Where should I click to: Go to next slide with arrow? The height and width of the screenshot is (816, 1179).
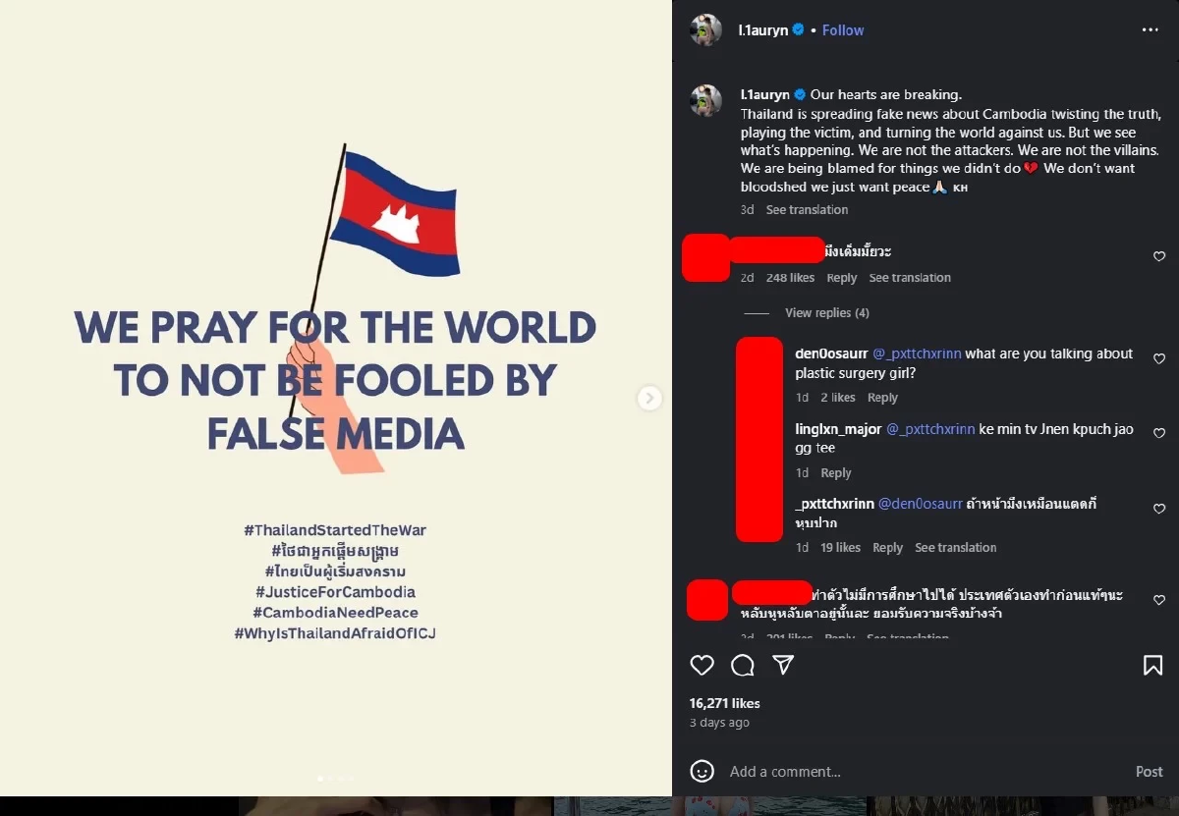(x=649, y=398)
